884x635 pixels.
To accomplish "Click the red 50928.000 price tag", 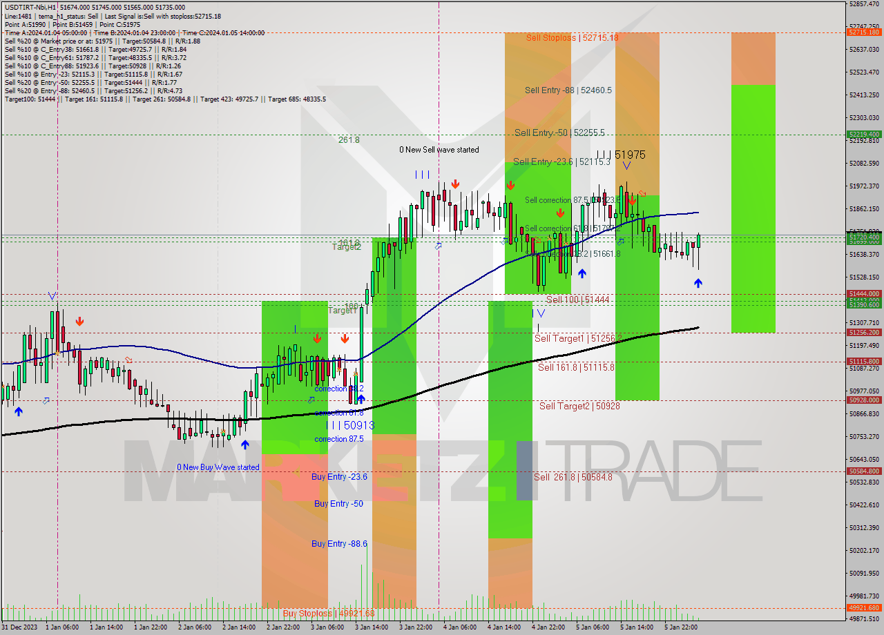I will click(864, 400).
